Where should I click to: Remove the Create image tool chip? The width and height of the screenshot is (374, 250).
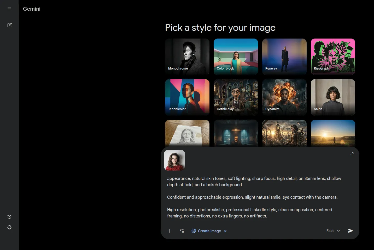[225, 231]
